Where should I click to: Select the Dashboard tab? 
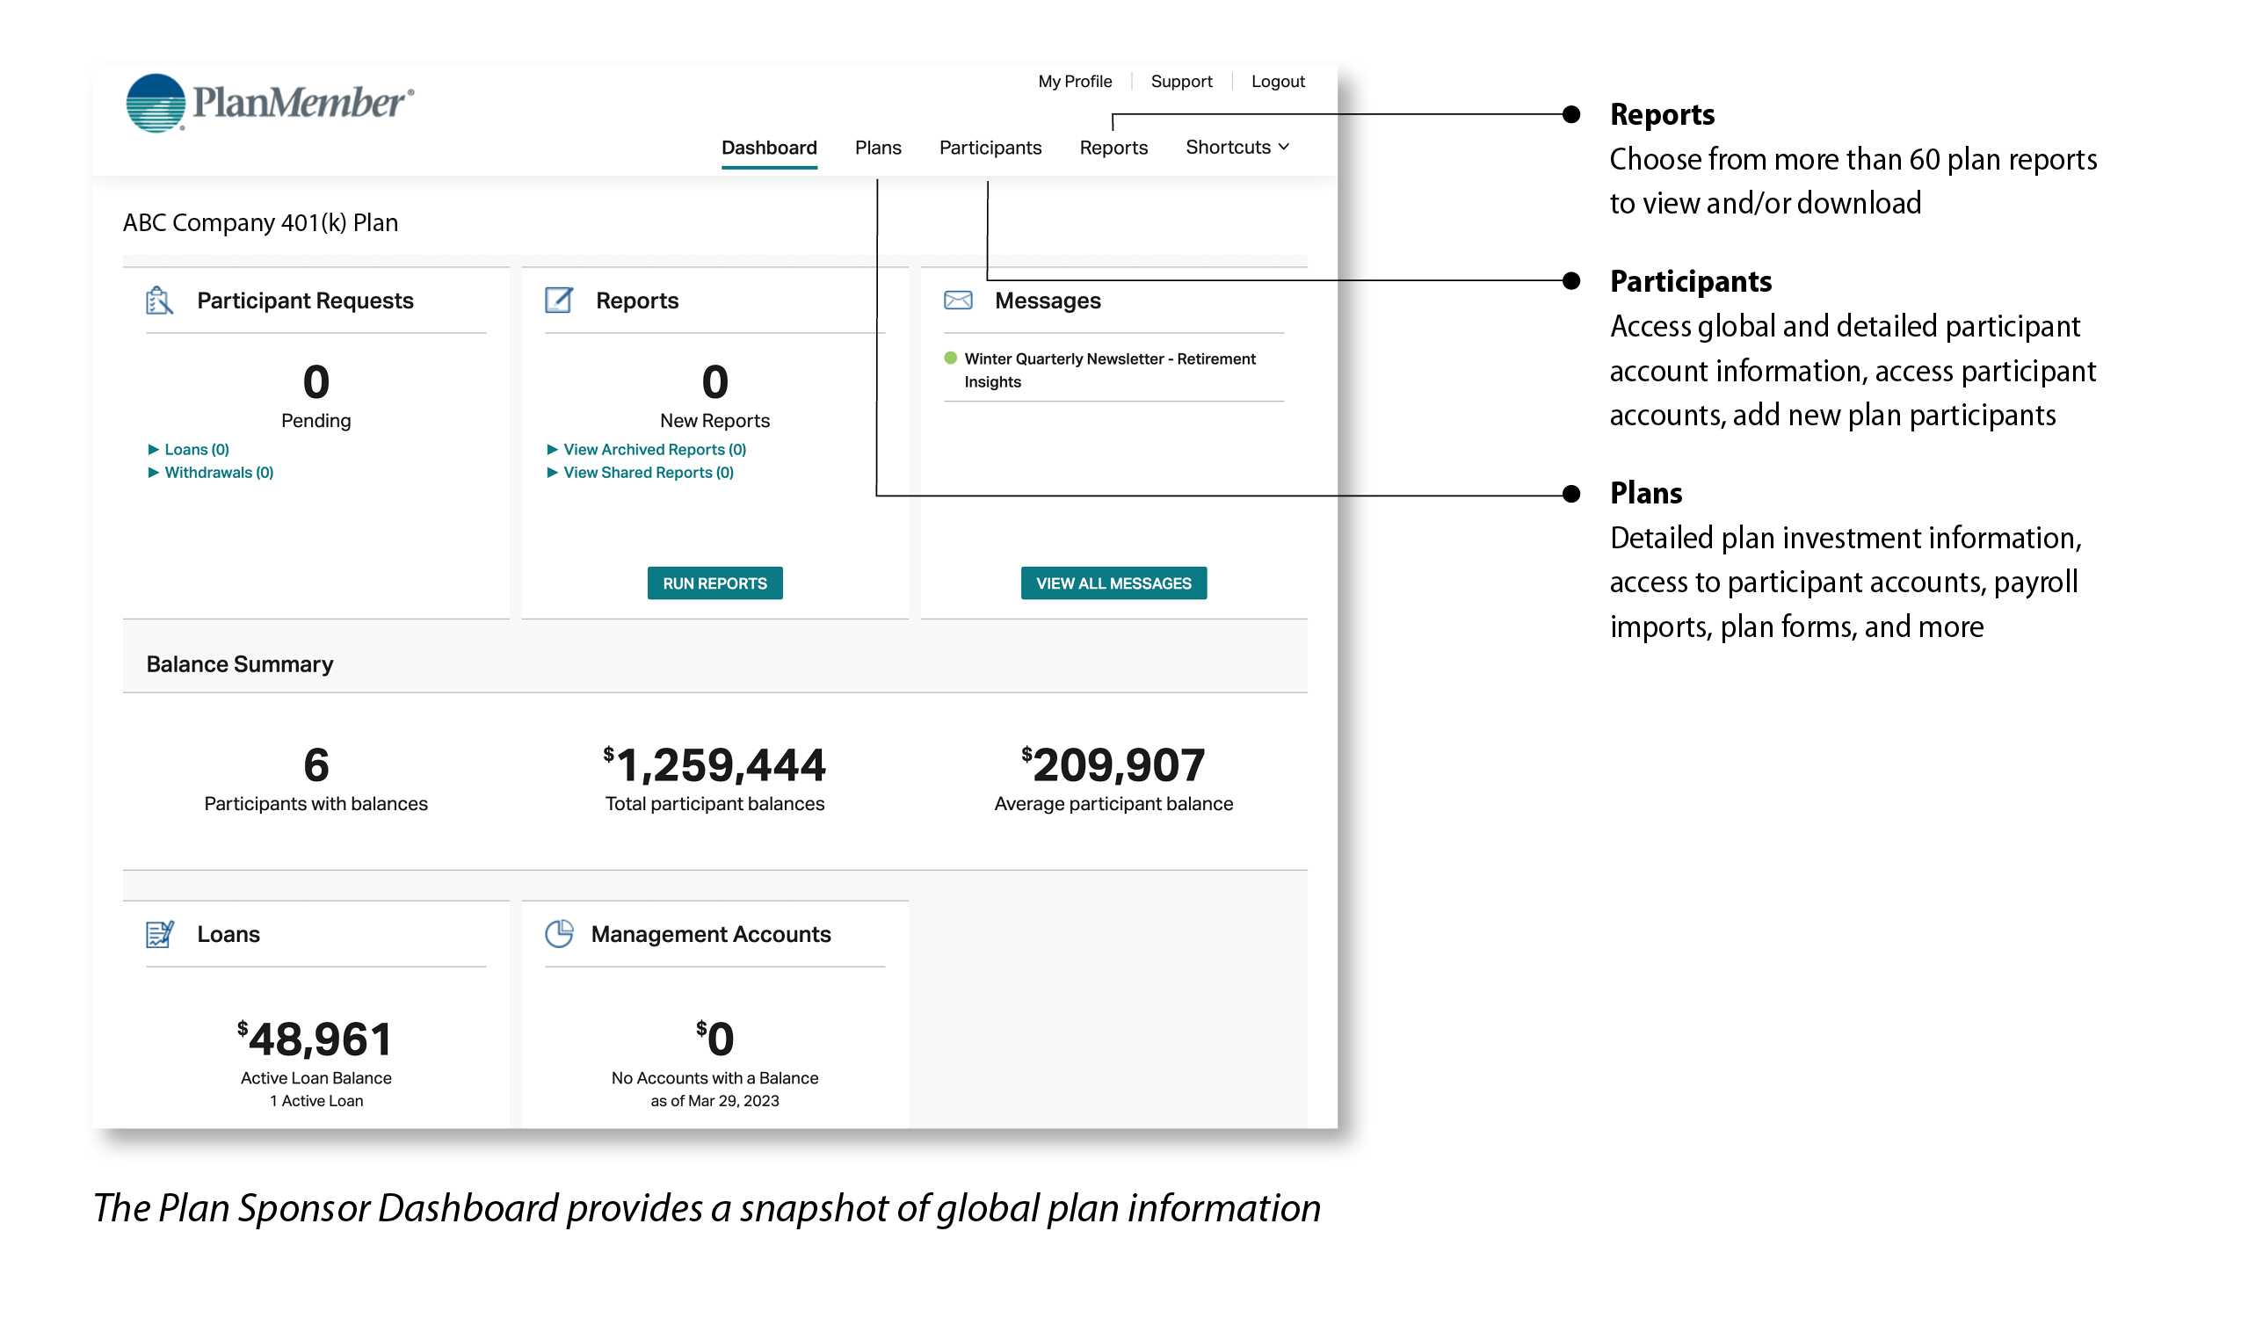coord(768,148)
